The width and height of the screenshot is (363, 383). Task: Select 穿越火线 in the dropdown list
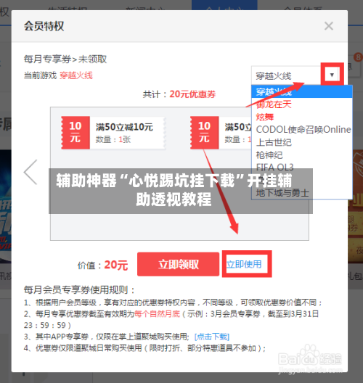[301, 92]
